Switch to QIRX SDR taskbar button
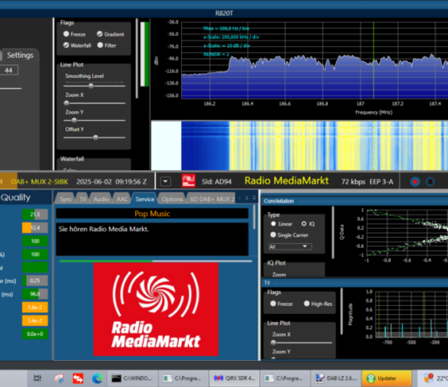 234,378
